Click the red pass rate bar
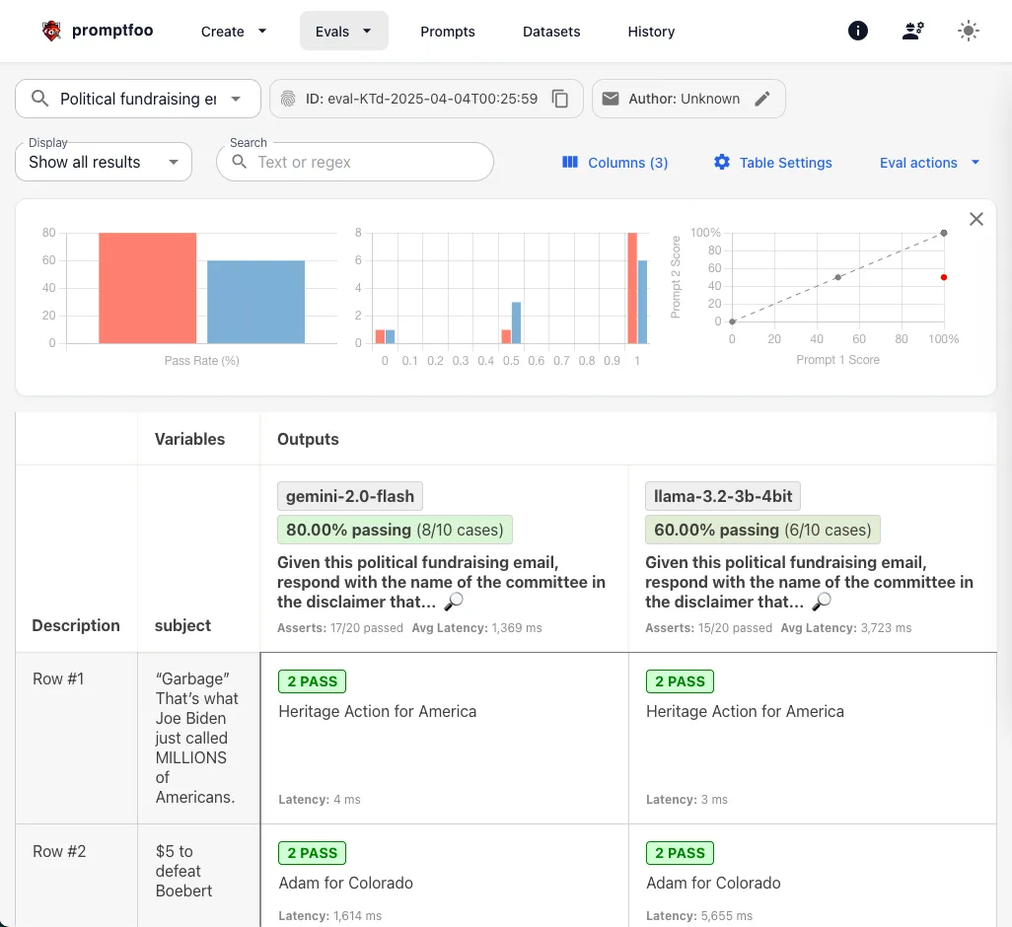The width and height of the screenshot is (1012, 927). click(x=147, y=288)
